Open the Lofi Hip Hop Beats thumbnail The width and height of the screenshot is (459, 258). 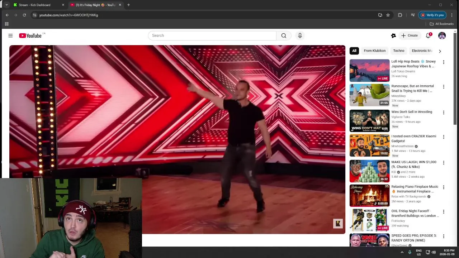pyautogui.click(x=369, y=71)
